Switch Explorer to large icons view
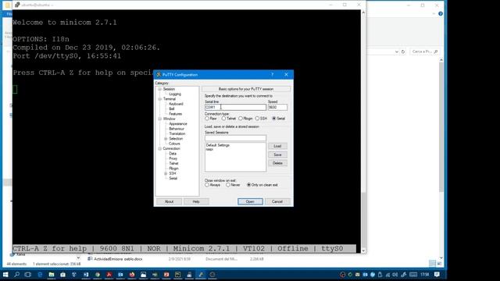500x281 pixels. pos(439,264)
